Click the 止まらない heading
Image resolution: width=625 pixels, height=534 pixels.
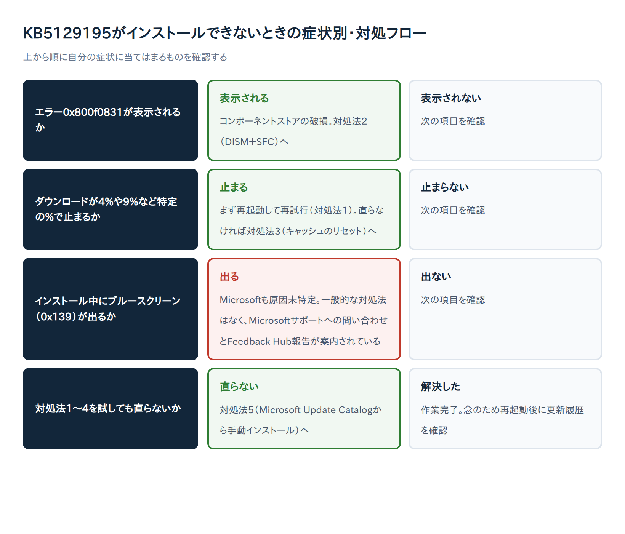[x=445, y=187]
